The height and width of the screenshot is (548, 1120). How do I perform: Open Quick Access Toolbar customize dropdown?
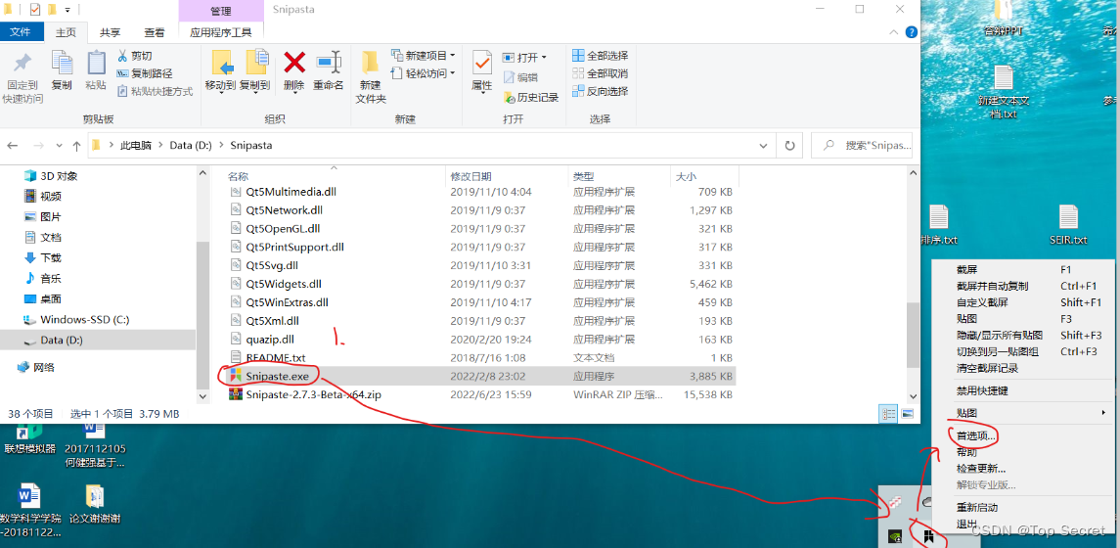[x=67, y=10]
